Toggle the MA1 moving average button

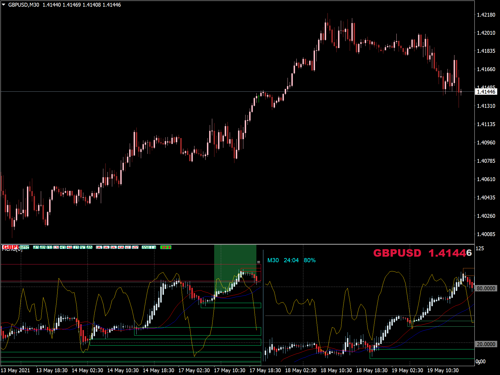coord(99,247)
